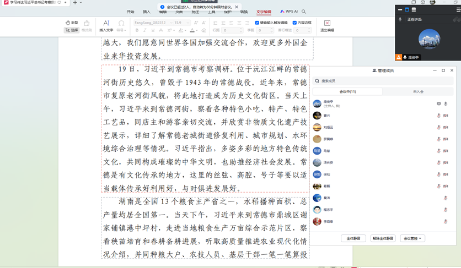This screenshot has height=268, width=461.
Task: Open the Insert (插入) menu tab
Action: pos(147,12)
